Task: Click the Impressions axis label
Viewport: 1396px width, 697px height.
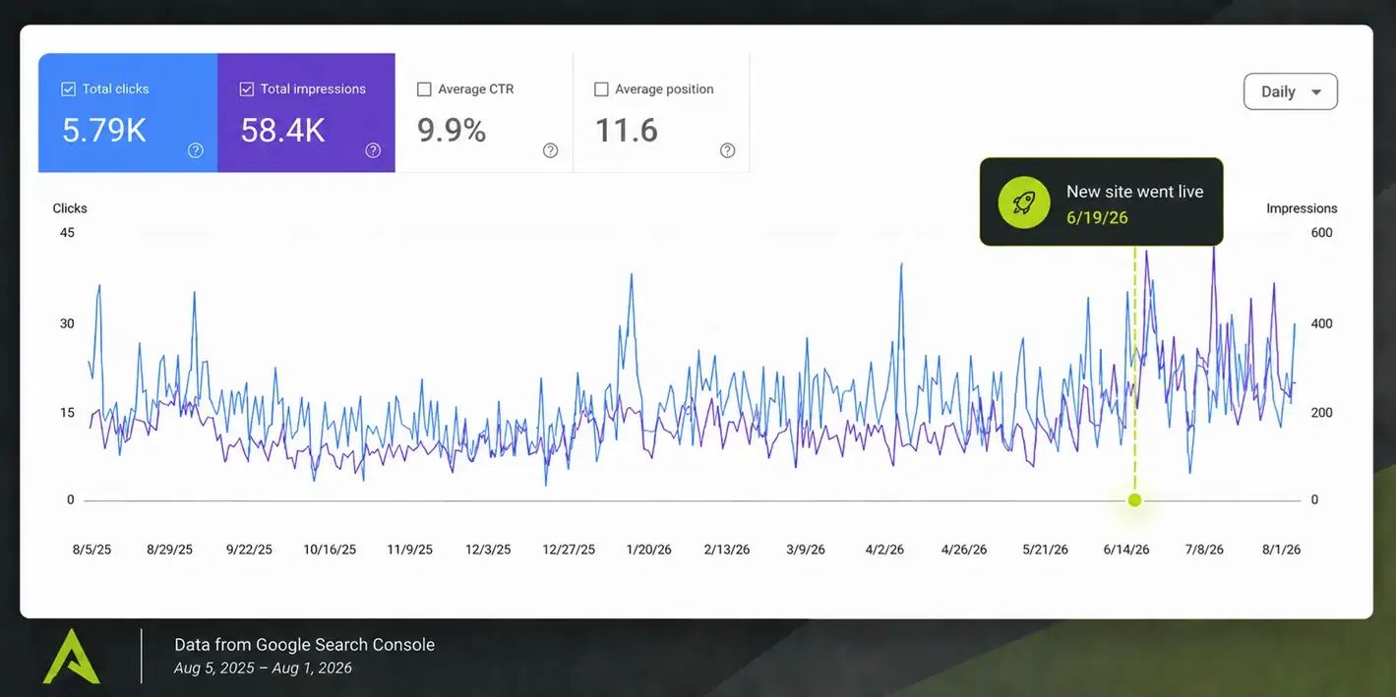Action: pos(1302,208)
